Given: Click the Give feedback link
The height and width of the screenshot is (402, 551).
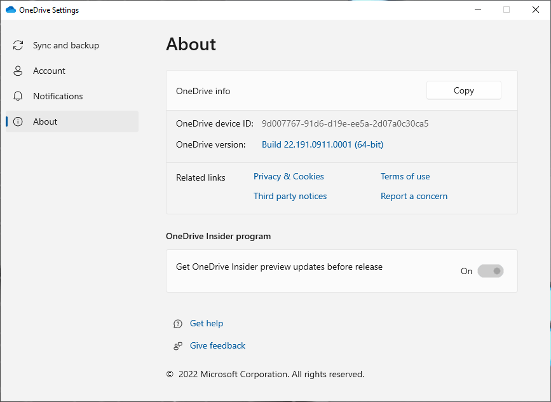Looking at the screenshot, I should (x=217, y=345).
